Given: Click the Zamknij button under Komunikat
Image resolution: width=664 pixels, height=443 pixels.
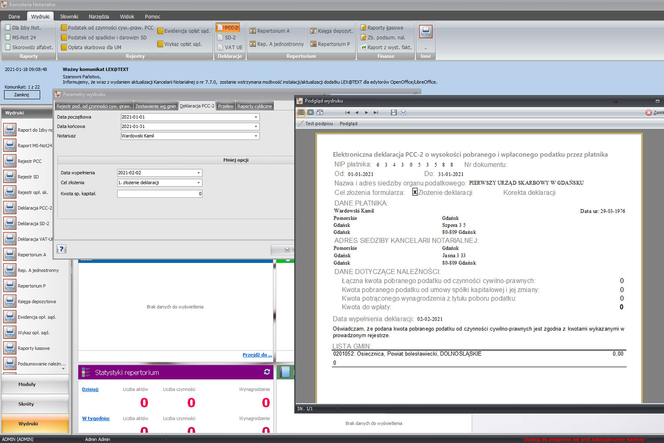Looking at the screenshot, I should coord(22,95).
